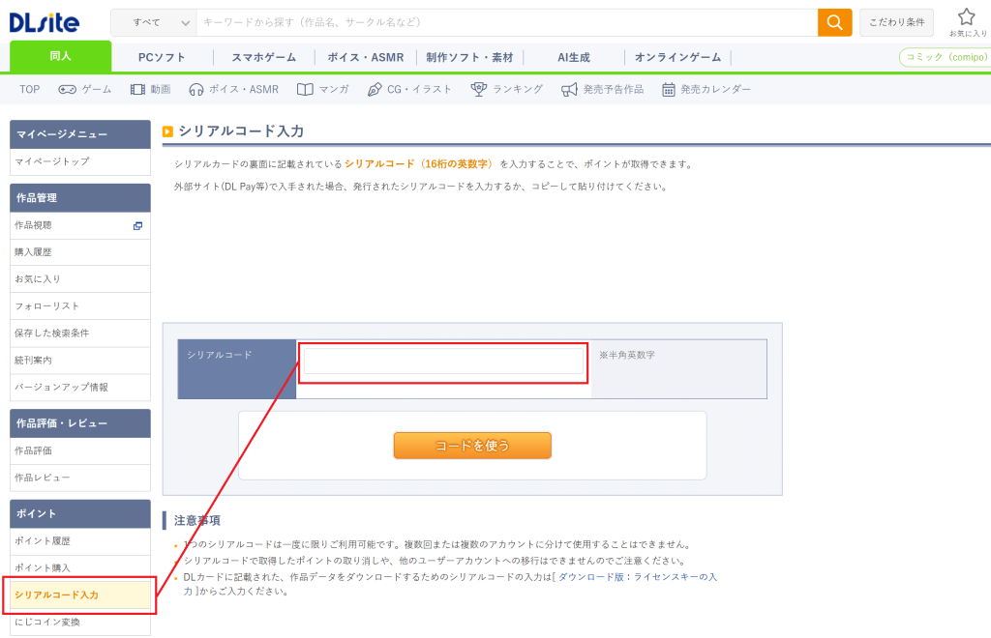Open the video category with film icon

[x=150, y=89]
